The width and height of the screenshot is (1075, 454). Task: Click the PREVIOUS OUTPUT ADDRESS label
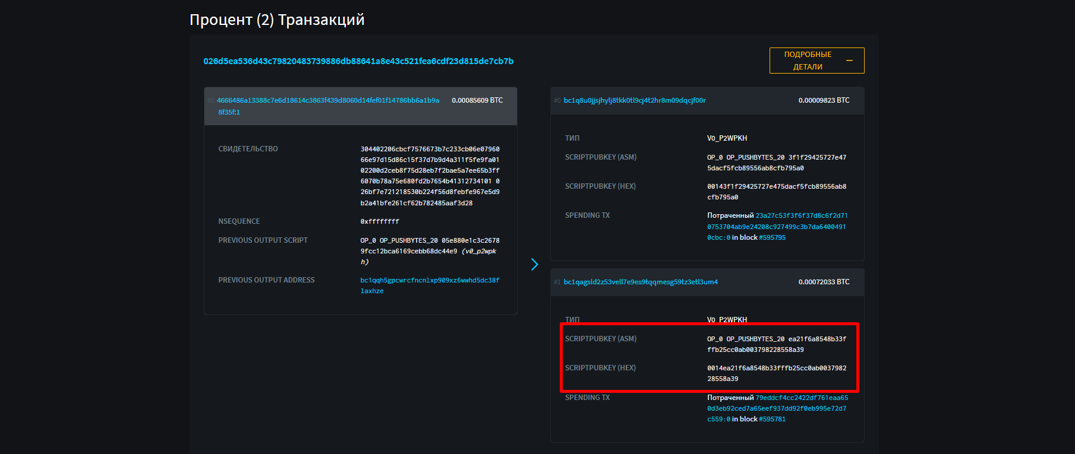pos(266,280)
